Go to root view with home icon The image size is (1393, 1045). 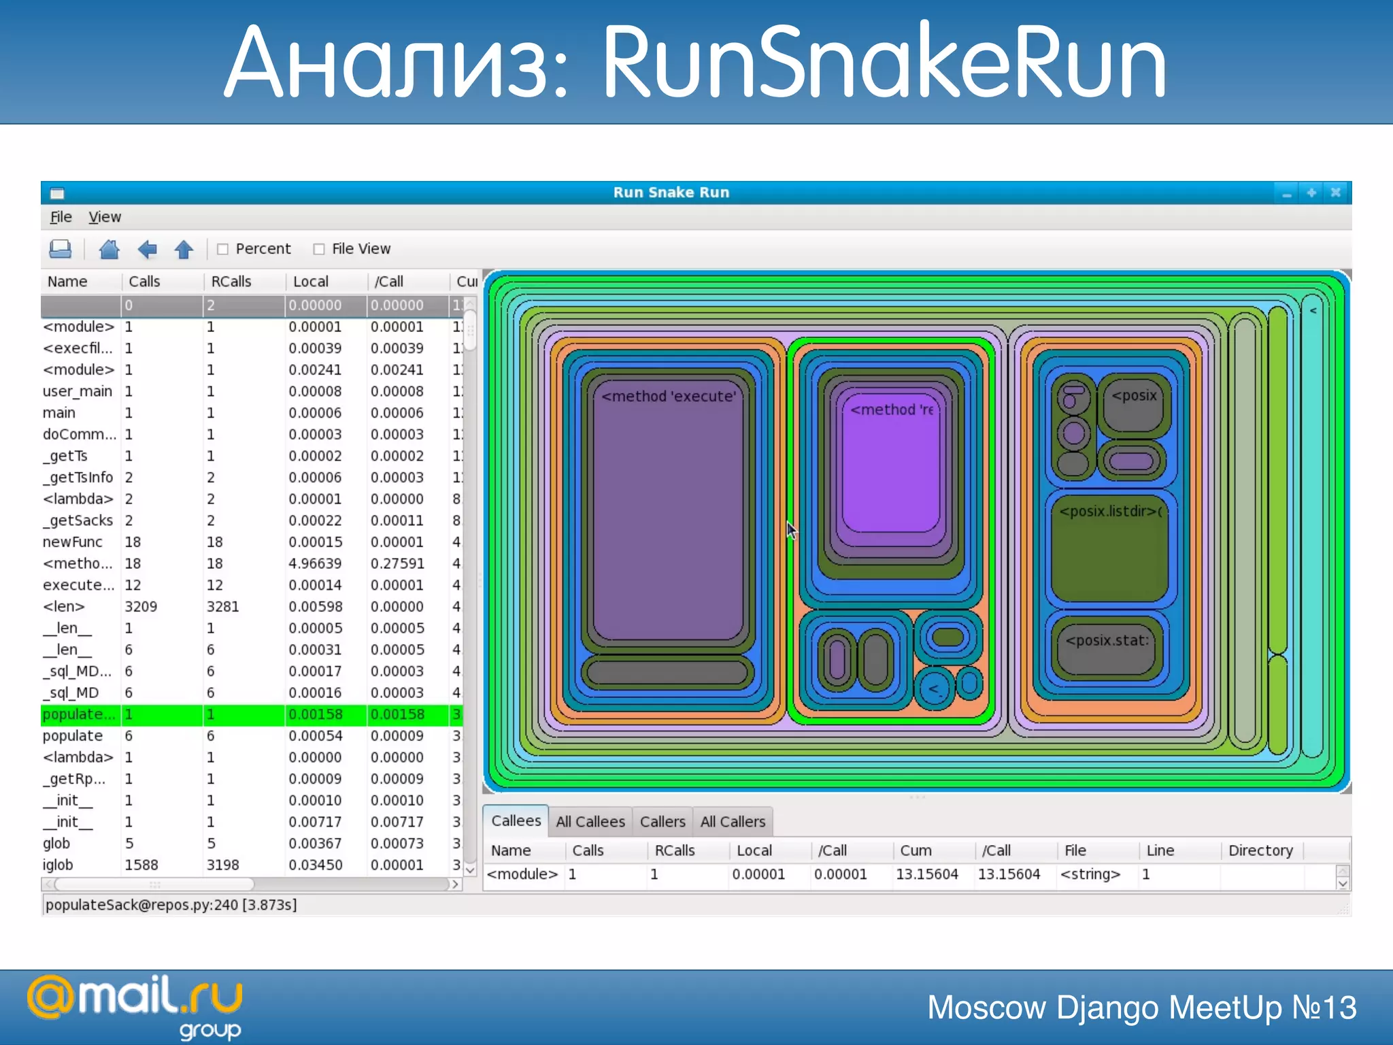[x=110, y=249]
